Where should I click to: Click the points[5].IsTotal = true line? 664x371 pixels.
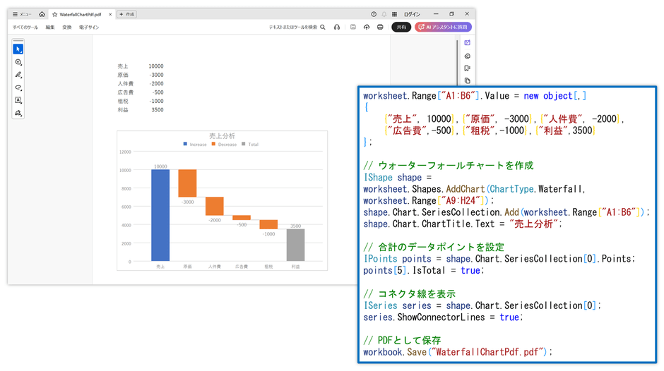point(423,270)
